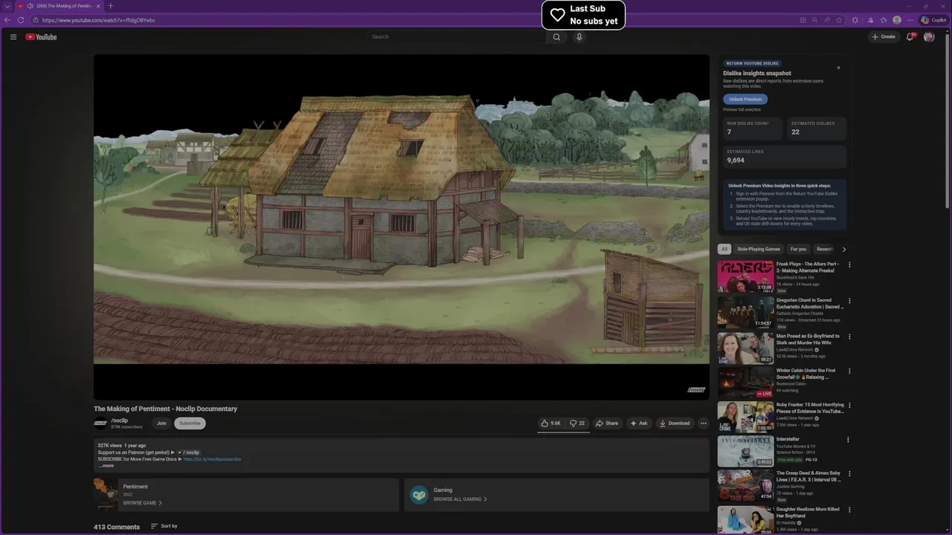Screen dimensions: 952x535
Task: Click the video title text
Action: 165,409
